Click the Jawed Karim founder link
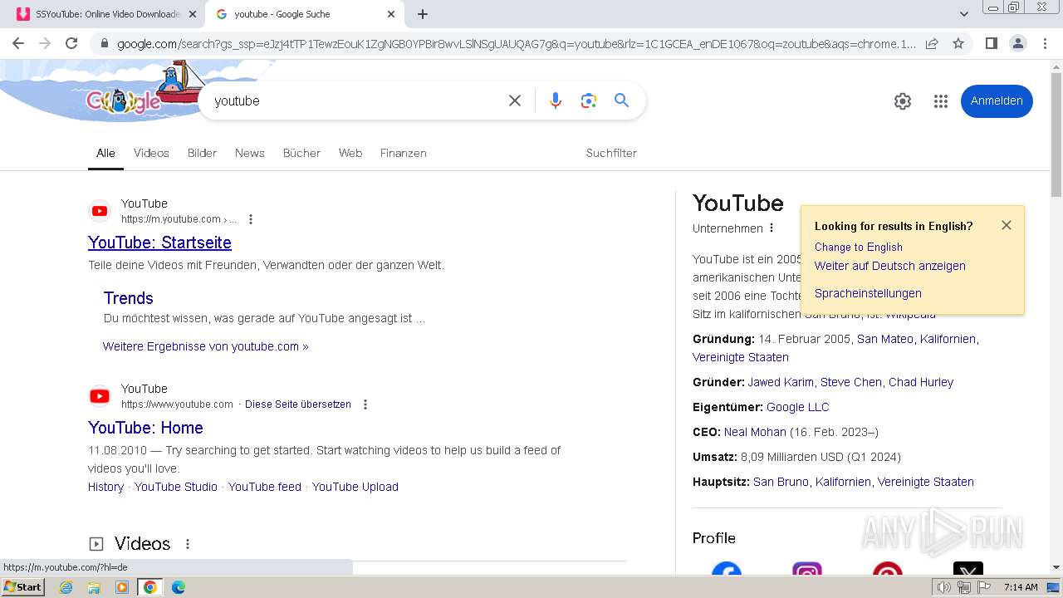Screen dimensions: 1063x598 point(781,382)
